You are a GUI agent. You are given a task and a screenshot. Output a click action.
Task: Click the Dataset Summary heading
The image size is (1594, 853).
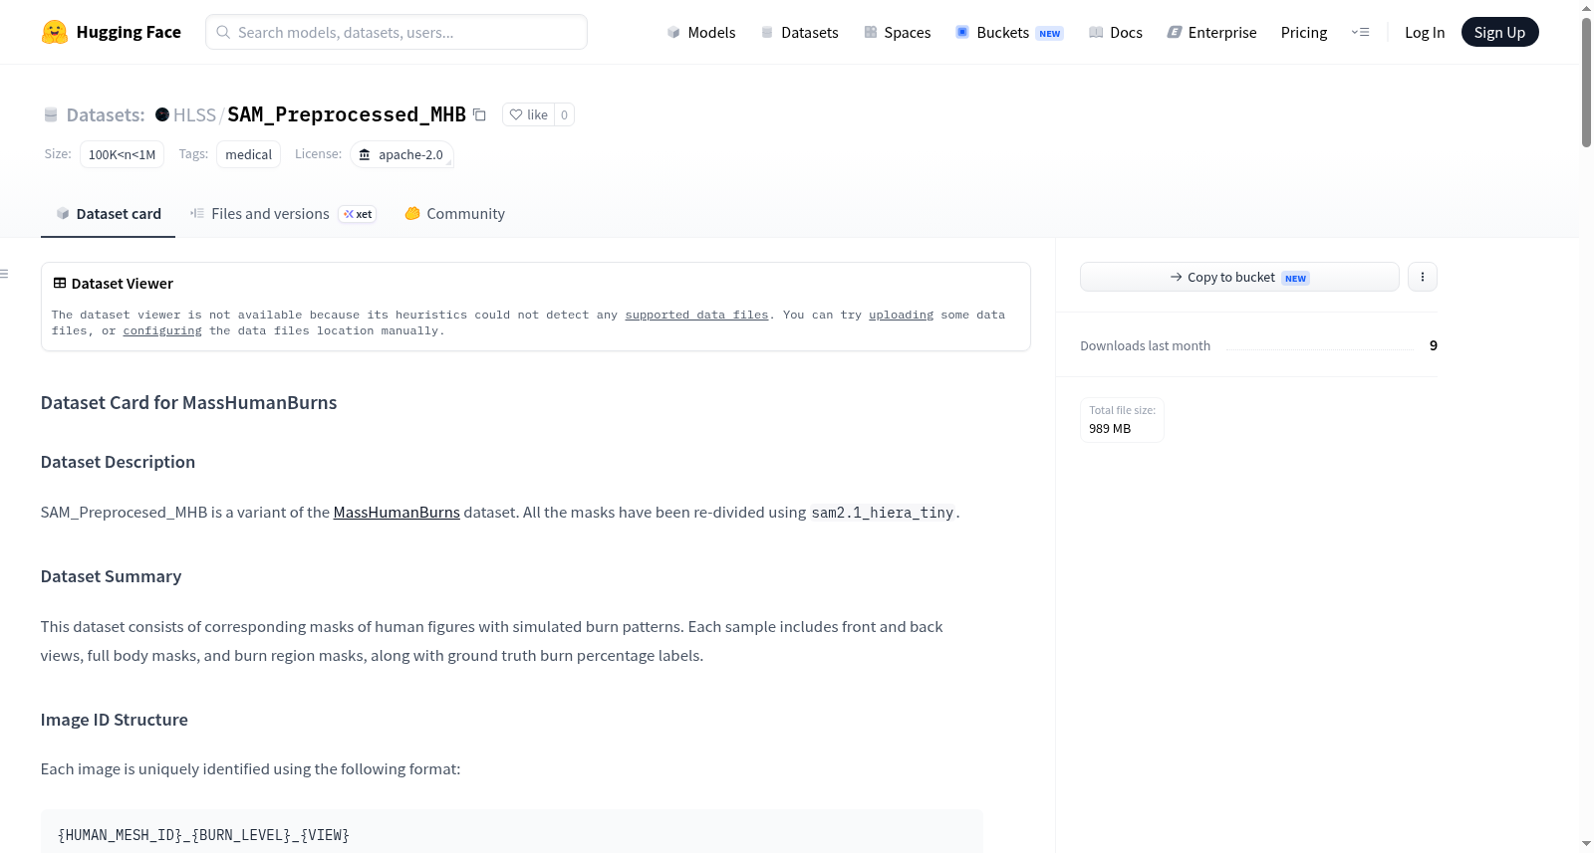111,576
